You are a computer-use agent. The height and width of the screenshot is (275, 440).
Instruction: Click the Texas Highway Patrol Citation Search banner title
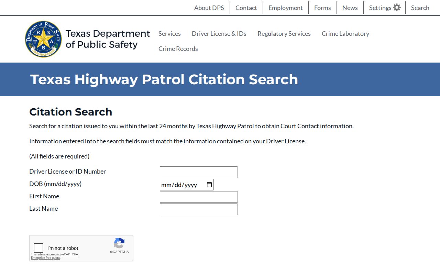pos(164,79)
